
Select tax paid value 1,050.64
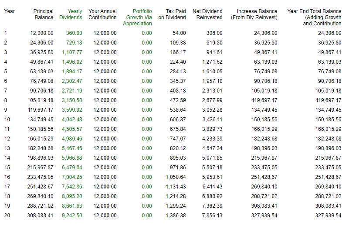176,177
